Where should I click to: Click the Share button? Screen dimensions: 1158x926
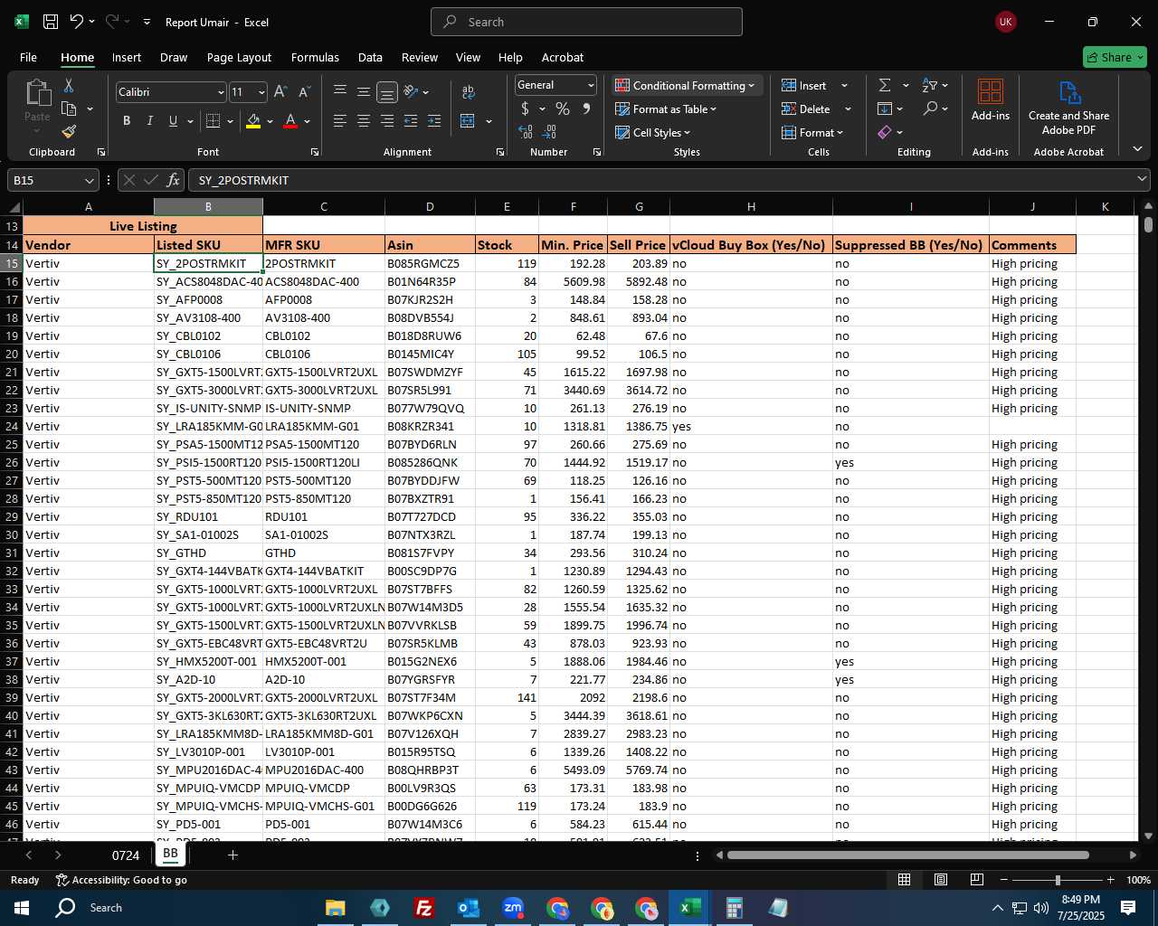1115,57
